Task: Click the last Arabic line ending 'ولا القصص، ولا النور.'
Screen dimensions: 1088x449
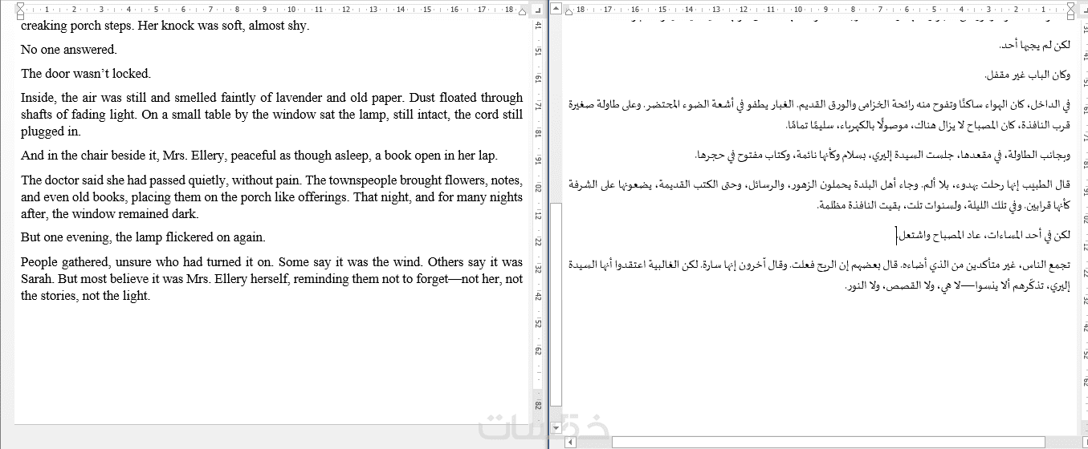Action: click(x=959, y=287)
